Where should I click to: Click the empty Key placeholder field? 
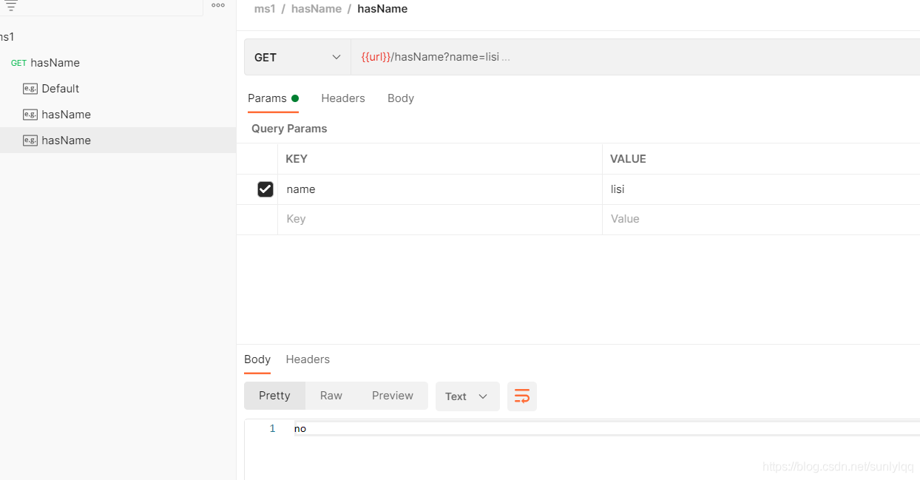(440, 219)
